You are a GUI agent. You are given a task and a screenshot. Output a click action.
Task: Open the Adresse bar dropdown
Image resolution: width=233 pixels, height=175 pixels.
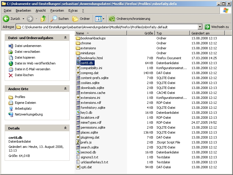coord(200,27)
